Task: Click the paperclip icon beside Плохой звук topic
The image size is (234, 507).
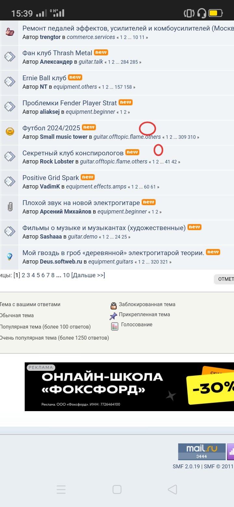Action: (x=10, y=207)
